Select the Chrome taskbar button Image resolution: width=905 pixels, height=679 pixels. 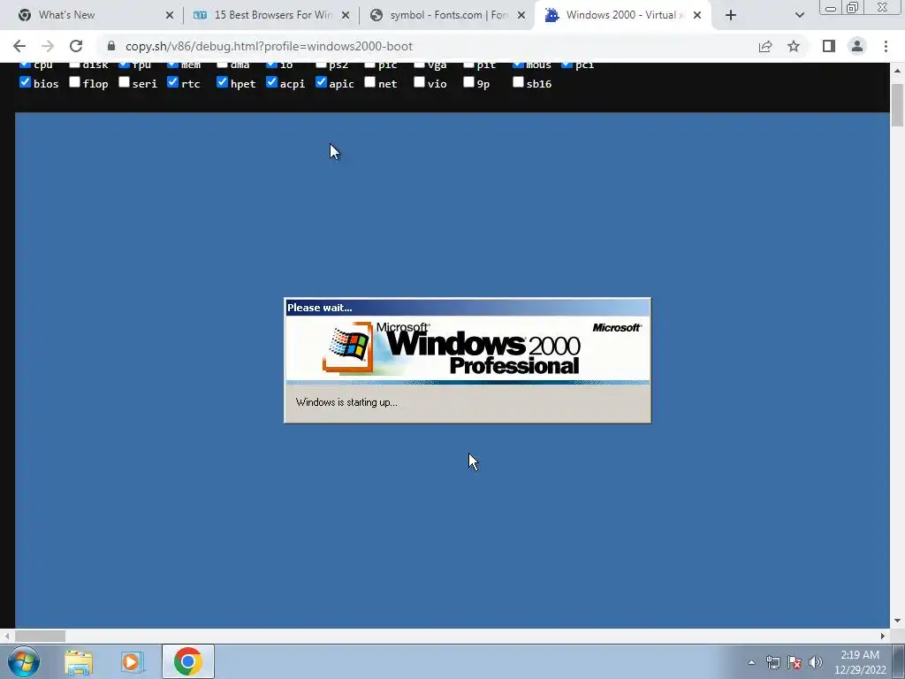[188, 661]
